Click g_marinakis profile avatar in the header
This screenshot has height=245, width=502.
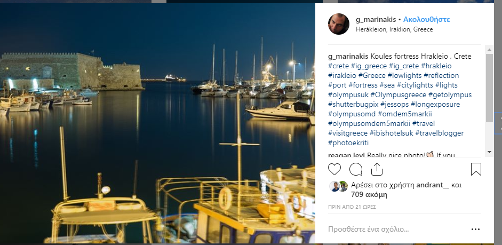pyautogui.click(x=339, y=24)
